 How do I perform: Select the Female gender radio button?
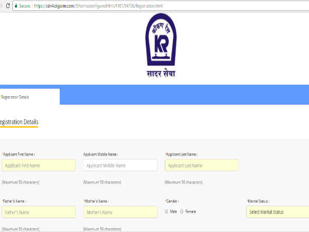pyautogui.click(x=182, y=212)
